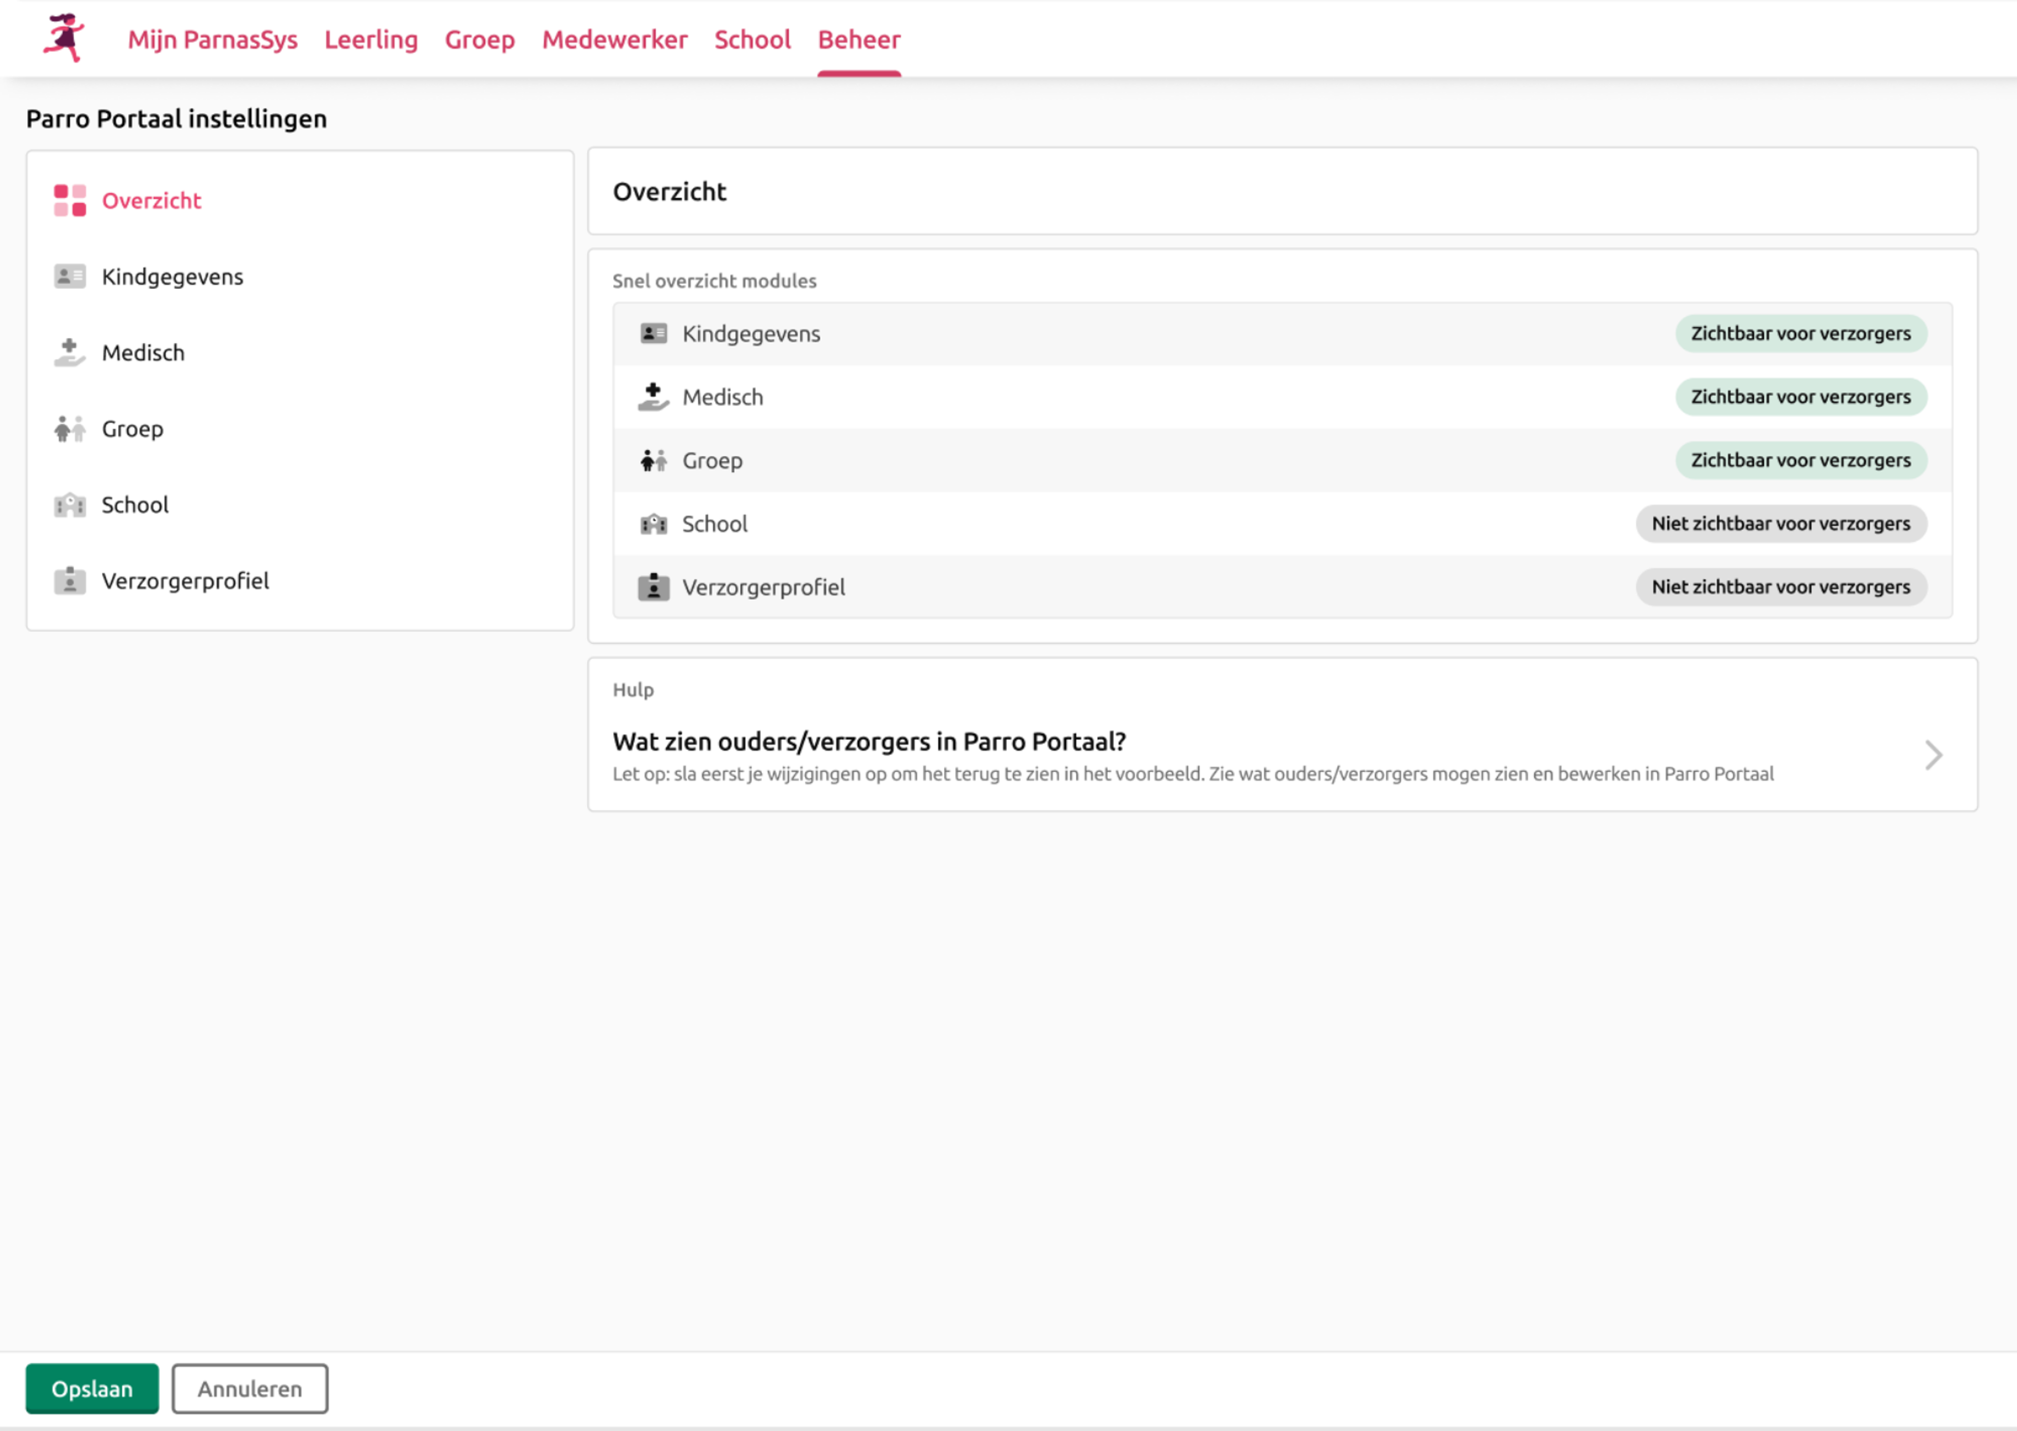Click Kindgegevens 'Zichtbaar voor verzorgers' badge

1801,333
